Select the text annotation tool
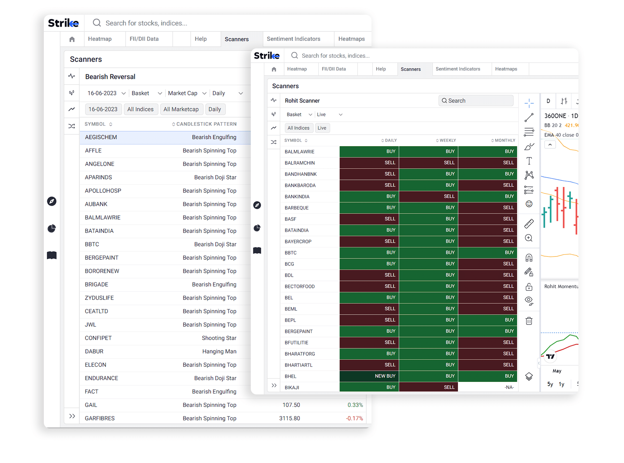The width and height of the screenshot is (624, 463). [529, 161]
